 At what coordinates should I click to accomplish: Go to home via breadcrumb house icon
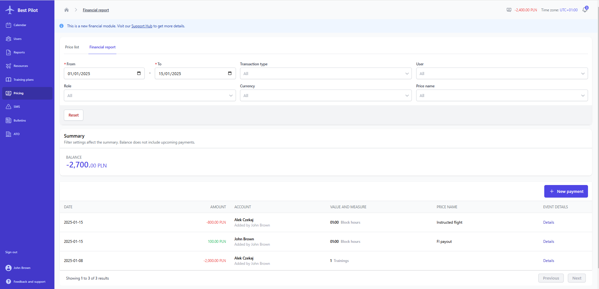66,10
